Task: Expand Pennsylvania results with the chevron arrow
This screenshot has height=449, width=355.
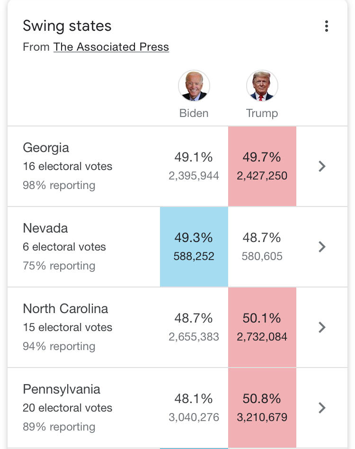Action: click(322, 408)
